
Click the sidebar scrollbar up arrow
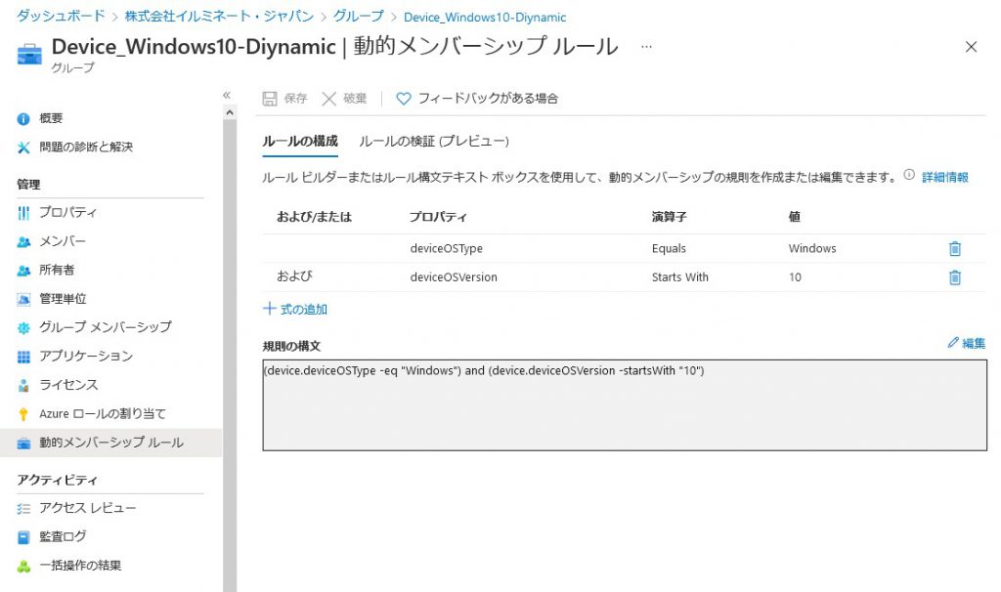coord(230,112)
